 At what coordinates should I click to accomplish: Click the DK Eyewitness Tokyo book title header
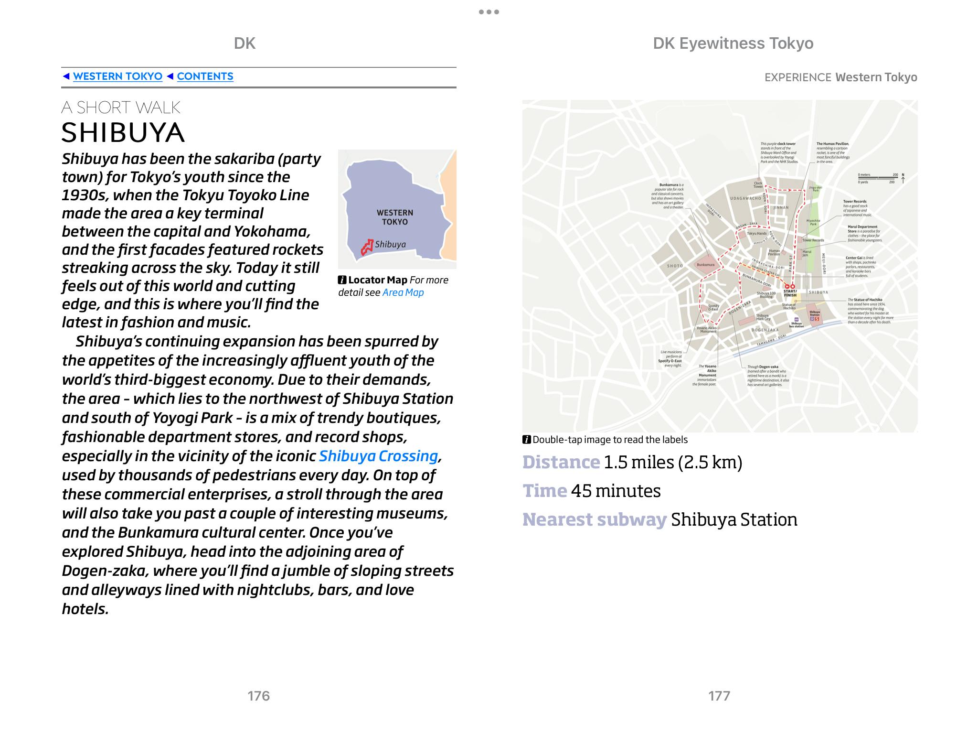coord(733,43)
